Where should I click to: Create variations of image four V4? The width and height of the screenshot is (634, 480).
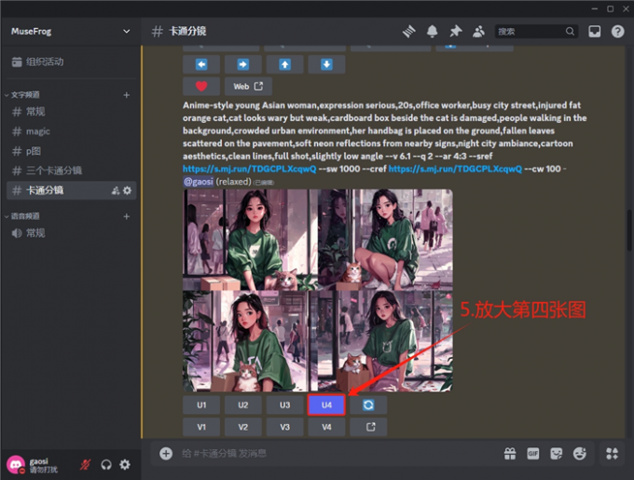pyautogui.click(x=326, y=427)
